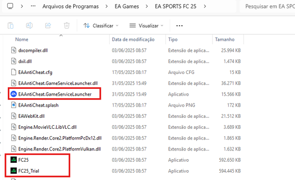Select the EAWebKit.dll file icon
The image size is (295, 180).
click(14, 116)
